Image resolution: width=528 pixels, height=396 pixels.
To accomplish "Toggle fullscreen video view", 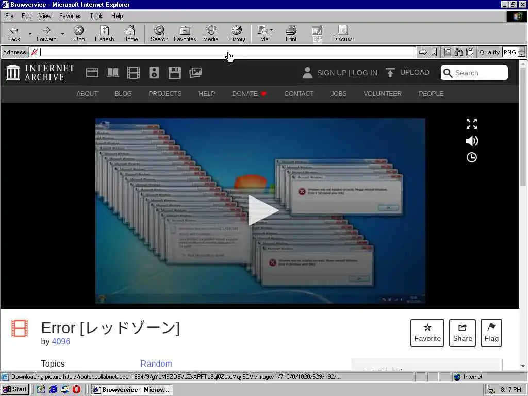I will 471,124.
